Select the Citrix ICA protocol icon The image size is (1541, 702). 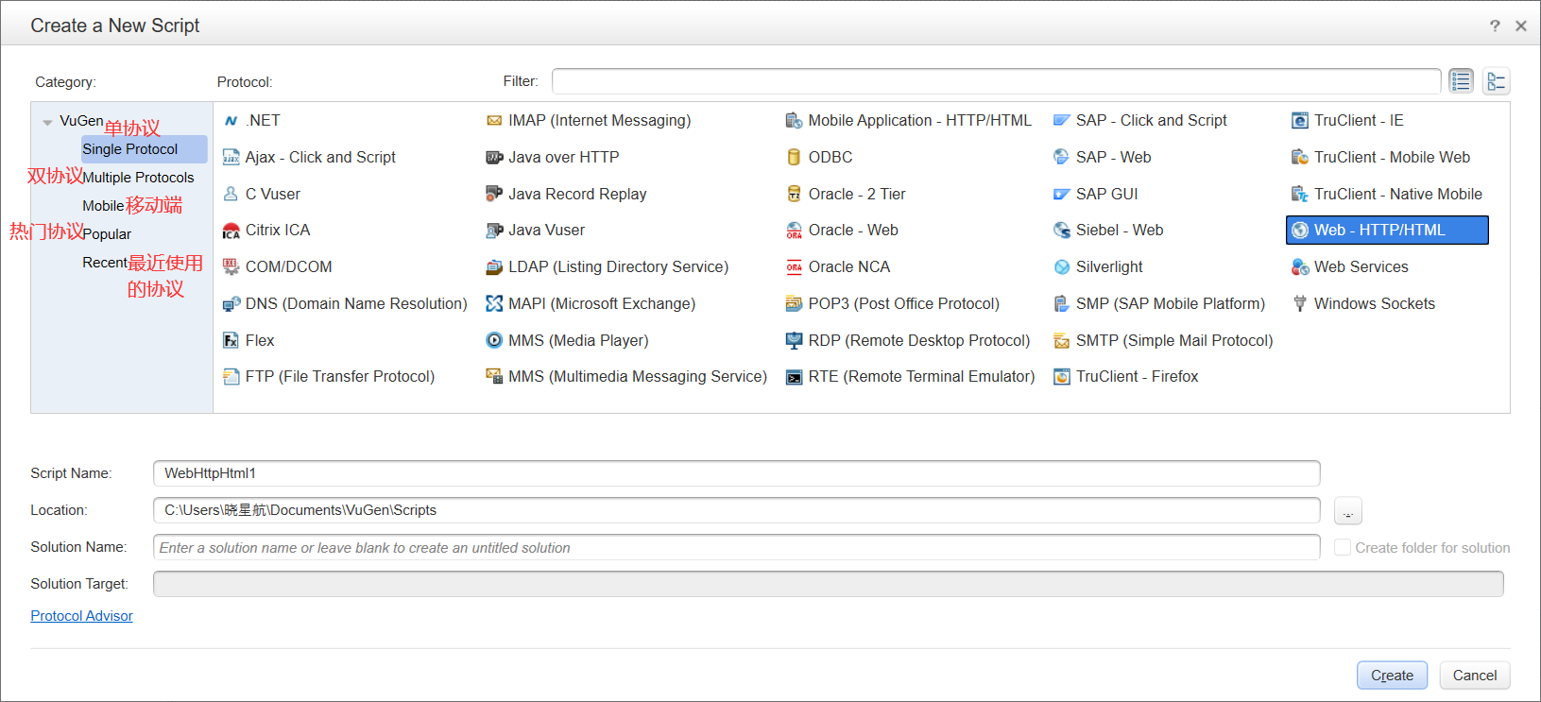pos(231,231)
